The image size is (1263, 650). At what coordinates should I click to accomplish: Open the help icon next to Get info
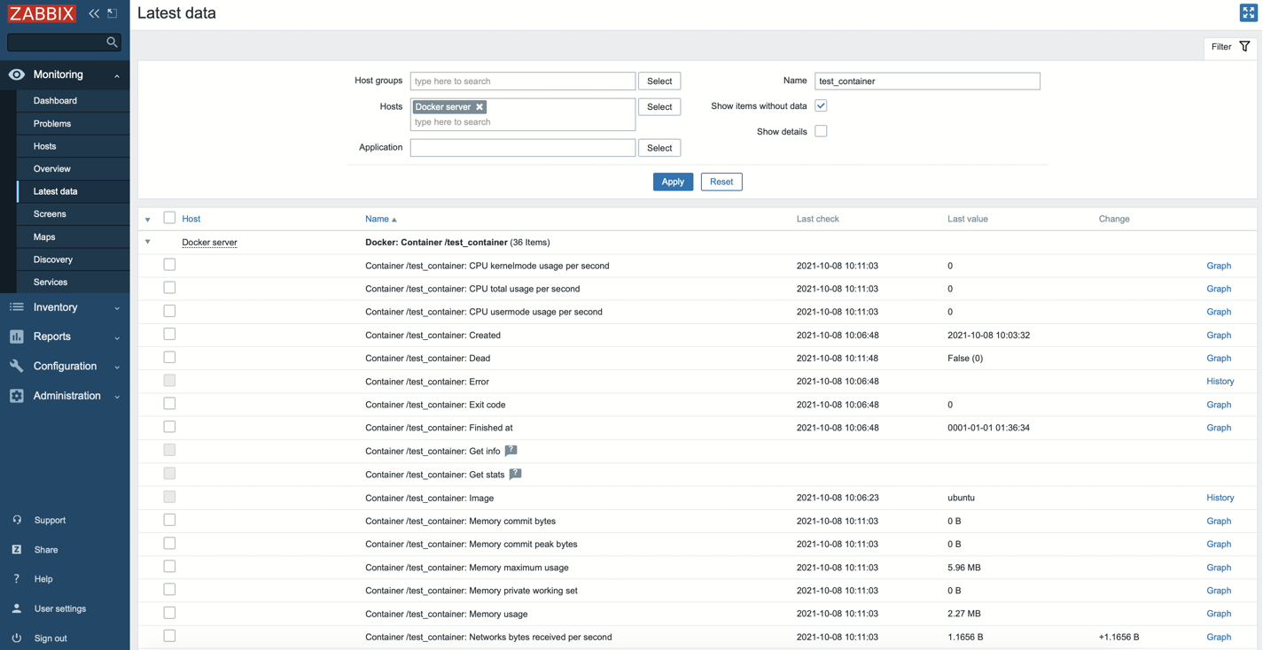click(x=511, y=451)
